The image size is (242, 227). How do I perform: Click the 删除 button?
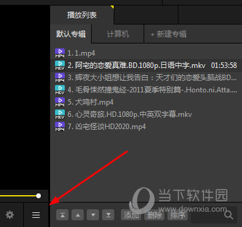tap(154, 215)
